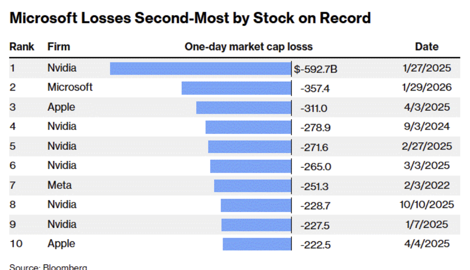Click the -278.9 value label
Image resolution: width=470 pixels, height=270 pixels.
[x=314, y=127]
